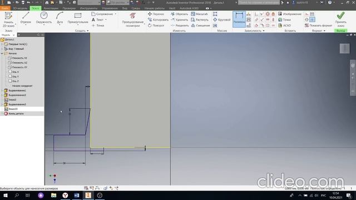Viewport: 356px width, 200px height.
Task: Switch to the Вид tab
Action: (125, 8)
